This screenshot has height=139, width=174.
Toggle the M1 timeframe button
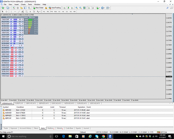44,11
